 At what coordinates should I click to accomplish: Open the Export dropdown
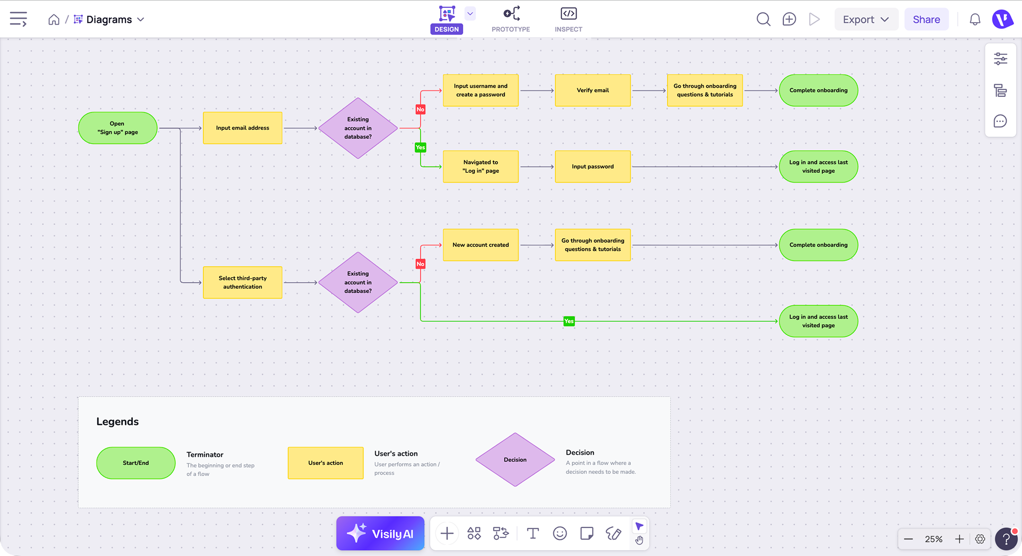coord(866,19)
